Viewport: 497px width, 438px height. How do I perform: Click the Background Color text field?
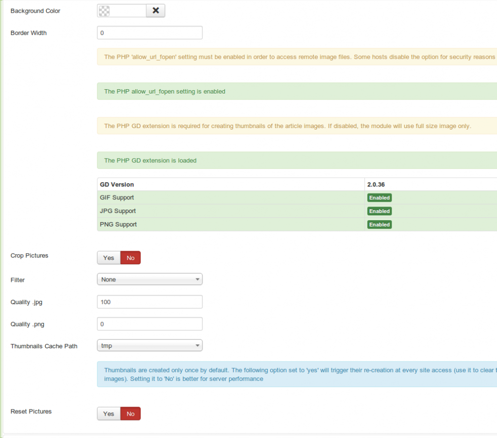(x=128, y=11)
